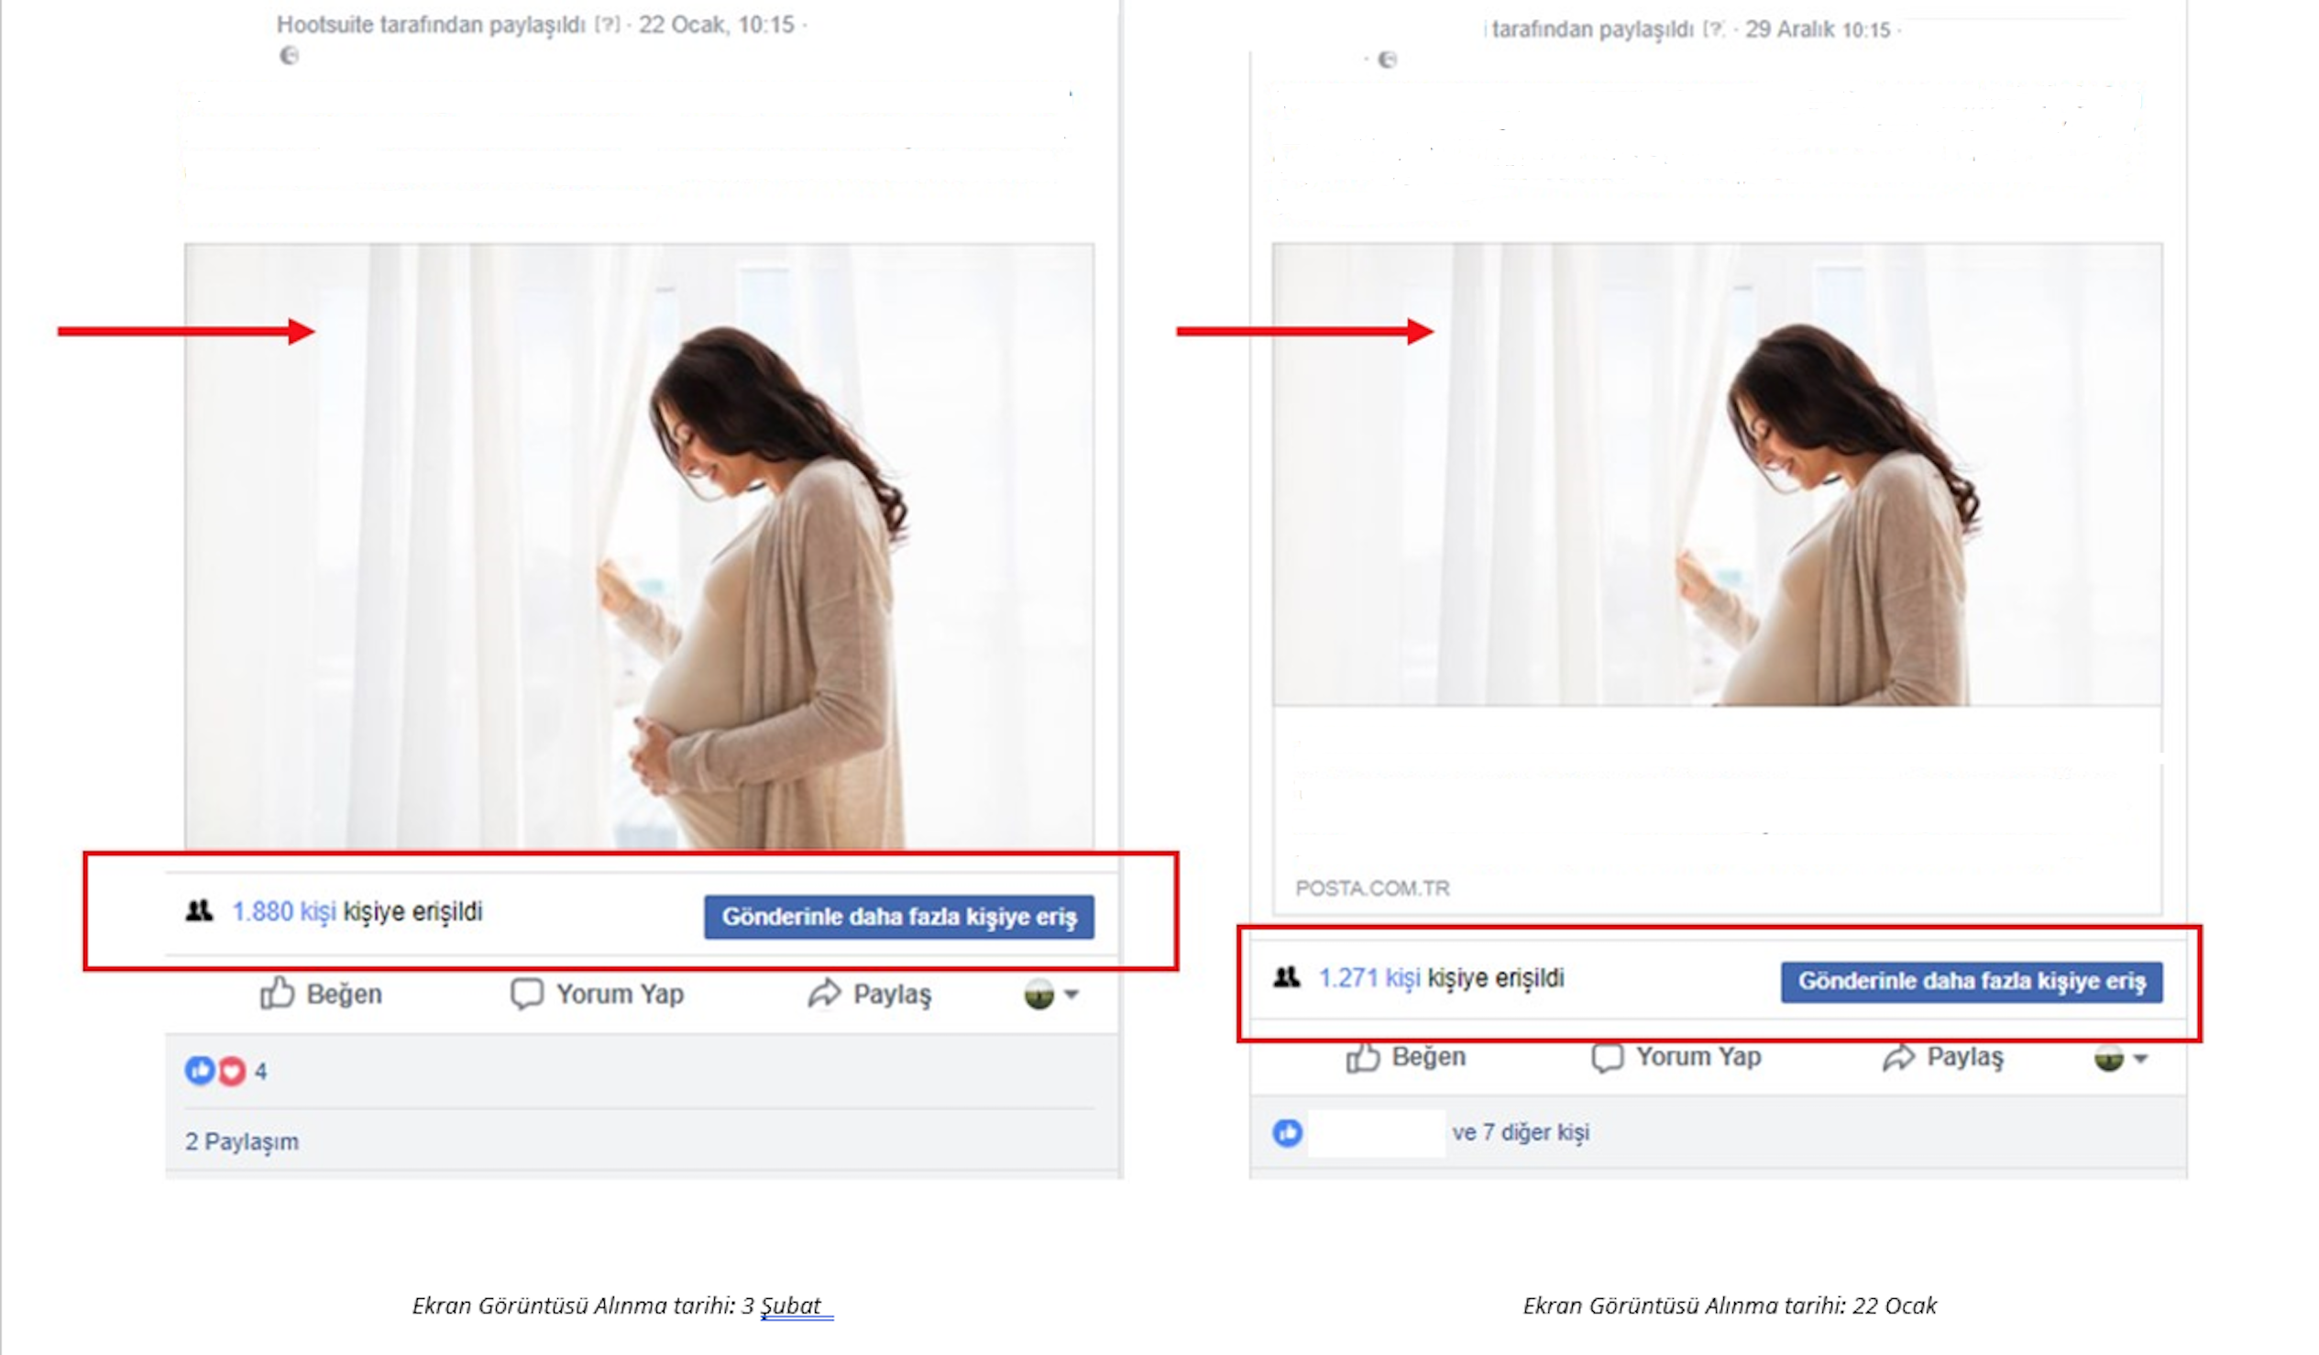Click globe privacy icon on right post

[x=1387, y=60]
